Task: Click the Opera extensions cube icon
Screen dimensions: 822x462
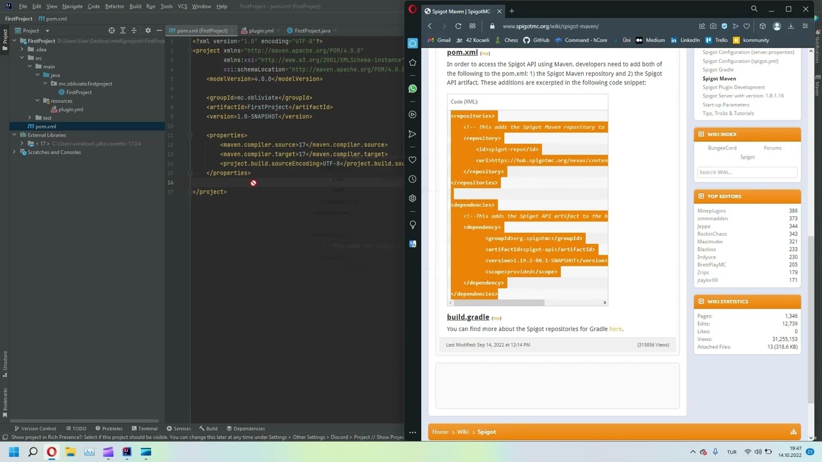Action: pos(762,26)
